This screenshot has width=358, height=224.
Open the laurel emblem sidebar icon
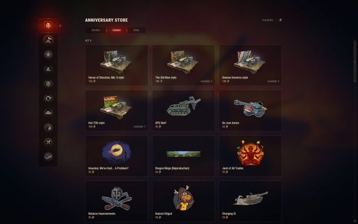click(48, 84)
